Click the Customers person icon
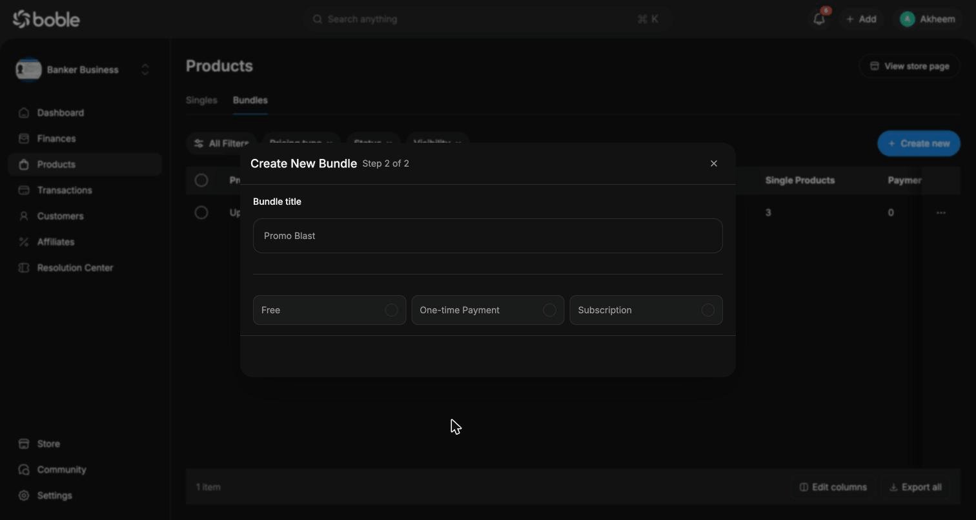 [24, 216]
